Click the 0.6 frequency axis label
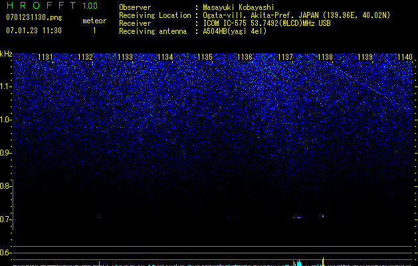The image size is (418, 266). 6,253
